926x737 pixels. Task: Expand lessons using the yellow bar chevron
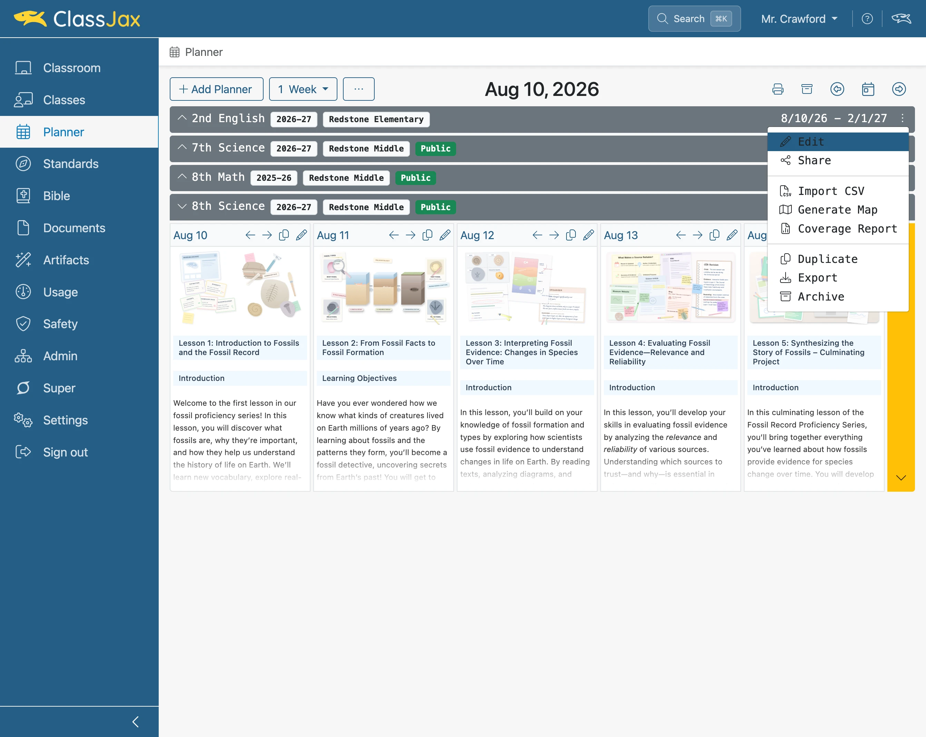click(x=901, y=478)
